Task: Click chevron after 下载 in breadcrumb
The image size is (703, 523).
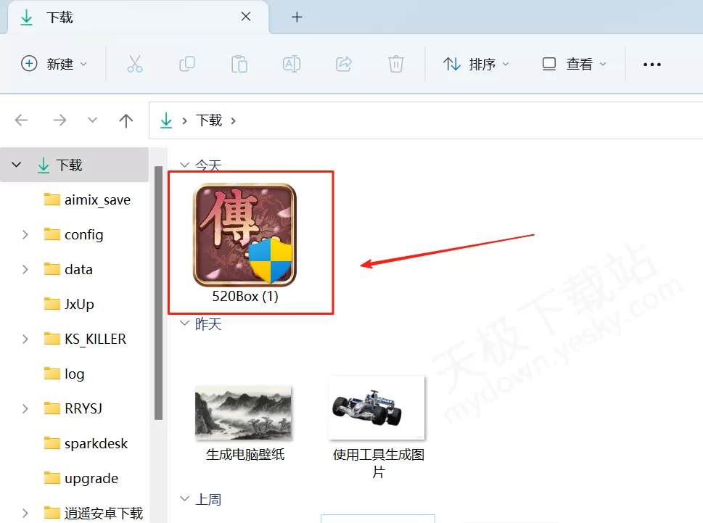Action: 233,120
